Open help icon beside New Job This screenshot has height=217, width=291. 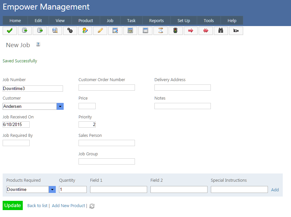[x=38, y=45]
